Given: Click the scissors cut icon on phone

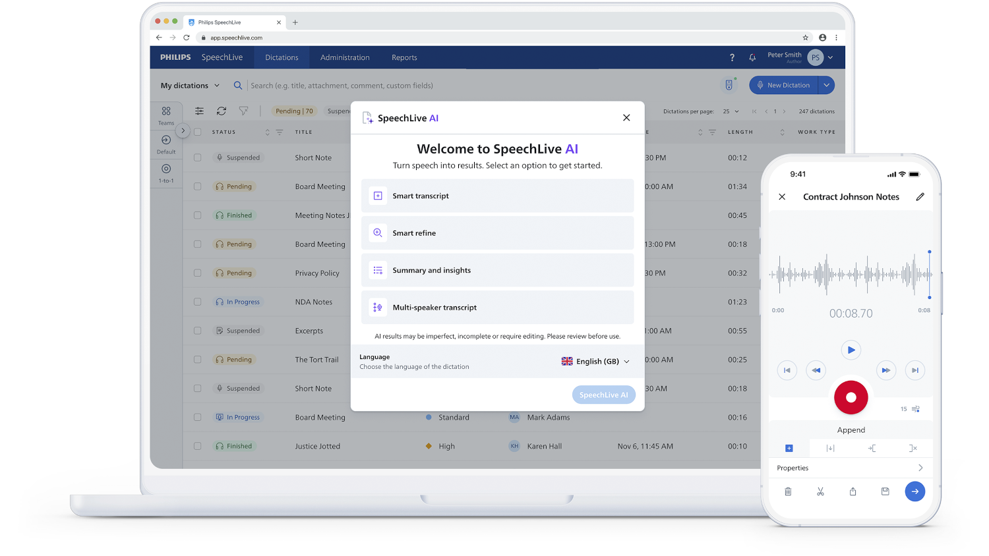Looking at the screenshot, I should [820, 491].
